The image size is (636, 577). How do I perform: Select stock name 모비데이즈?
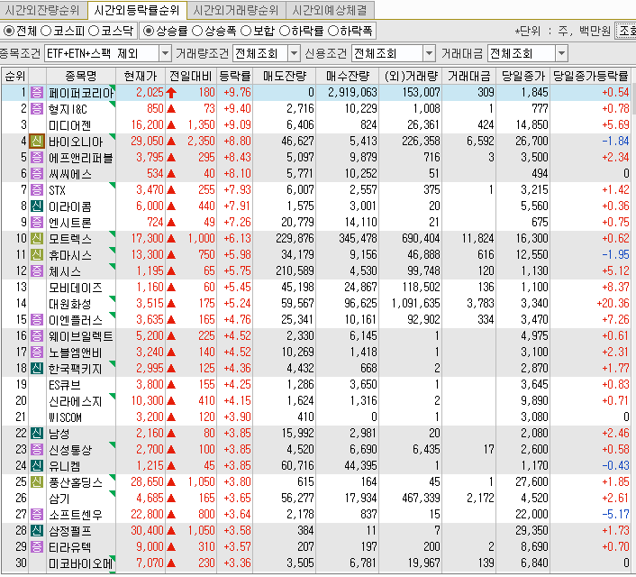click(x=76, y=288)
